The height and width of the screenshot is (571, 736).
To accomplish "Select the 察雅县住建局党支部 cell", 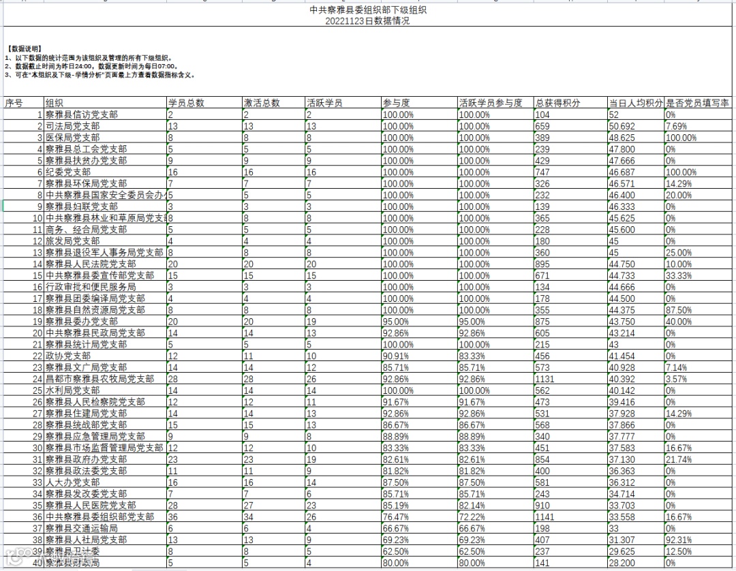I will click(x=106, y=414).
